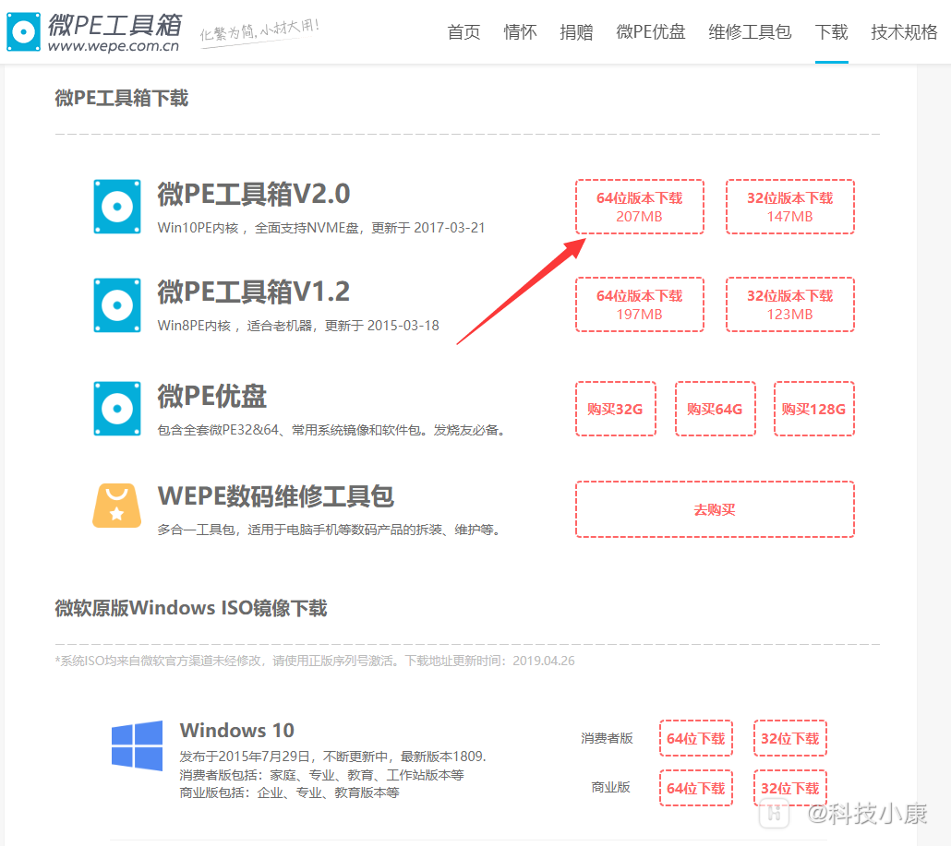951x846 pixels.
Task: Click the 微PE优盘 disc icon
Action: click(x=117, y=409)
